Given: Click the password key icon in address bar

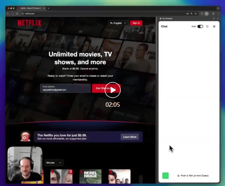Looking at the screenshot, I should point(187,14).
